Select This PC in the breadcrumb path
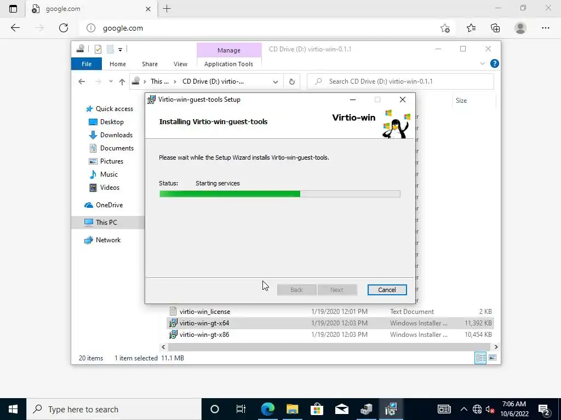This screenshot has width=561, height=420. coord(159,81)
